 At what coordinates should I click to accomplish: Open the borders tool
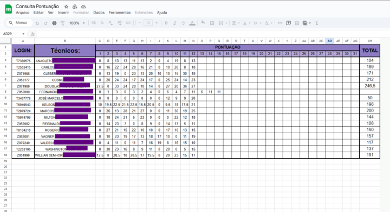point(212,23)
